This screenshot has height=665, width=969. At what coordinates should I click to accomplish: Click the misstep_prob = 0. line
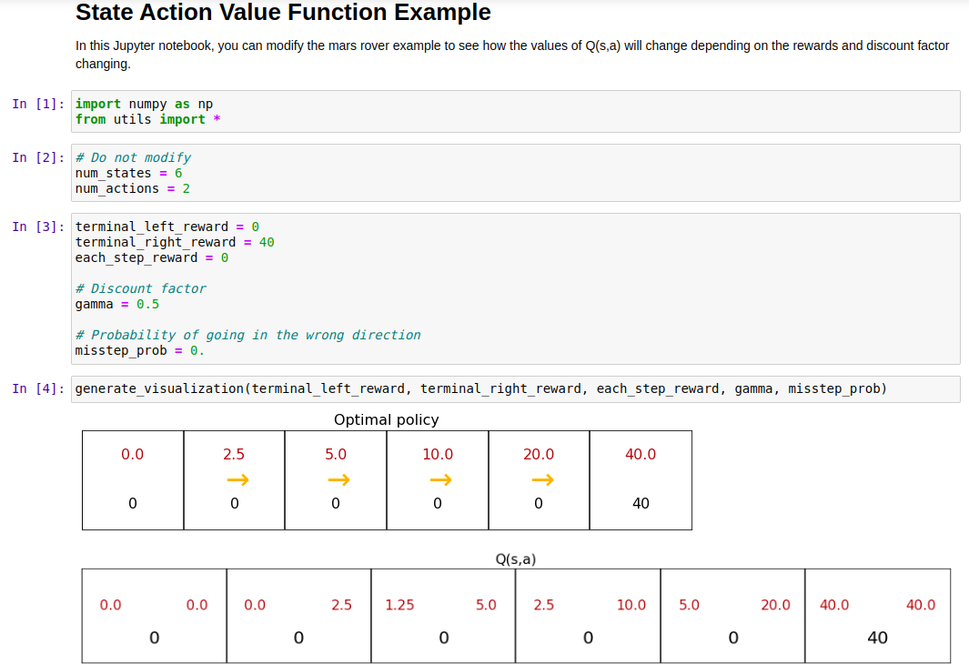139,350
